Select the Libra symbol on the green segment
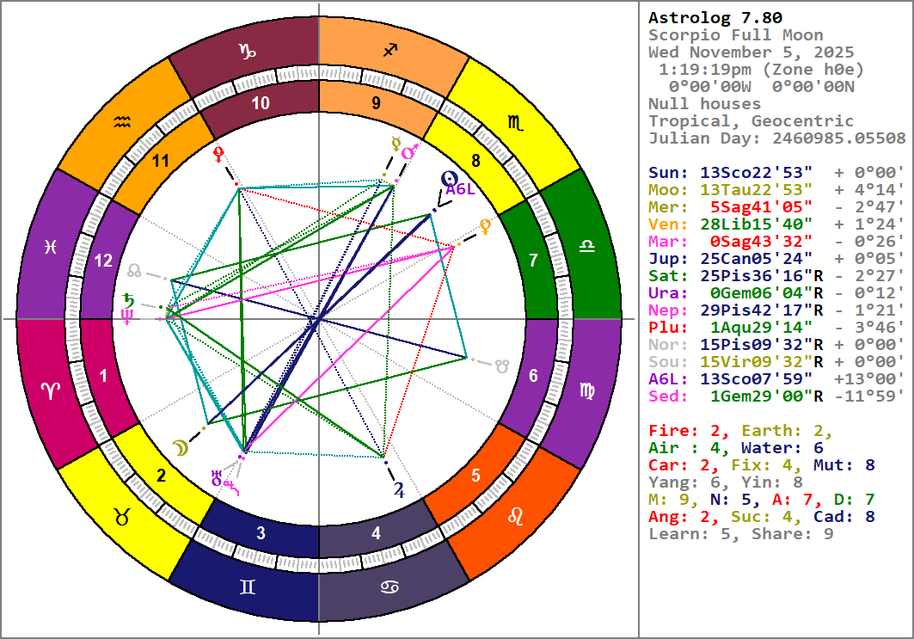 pos(587,247)
